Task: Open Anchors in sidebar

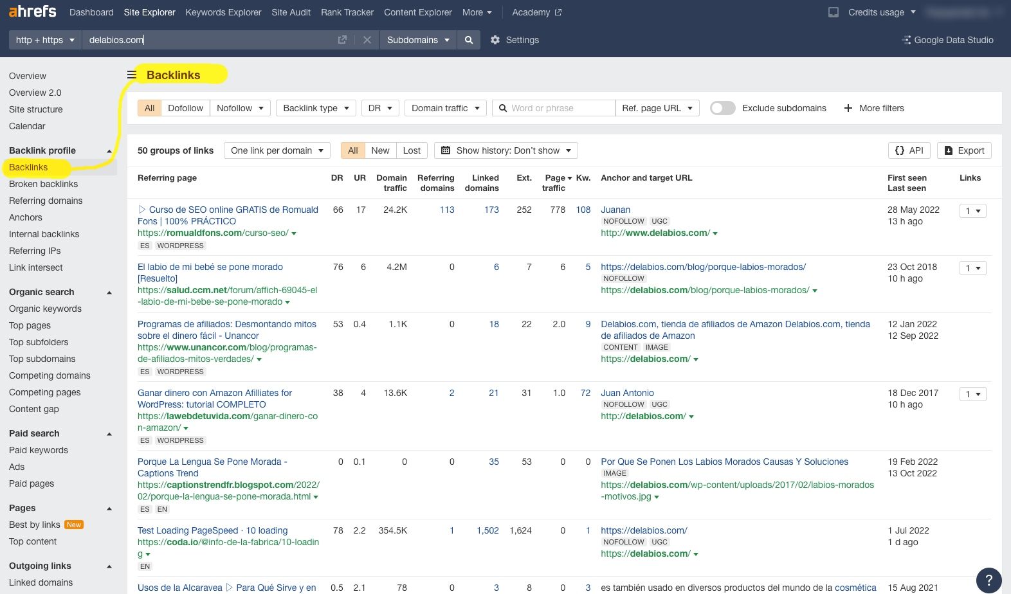Action: 26,217
